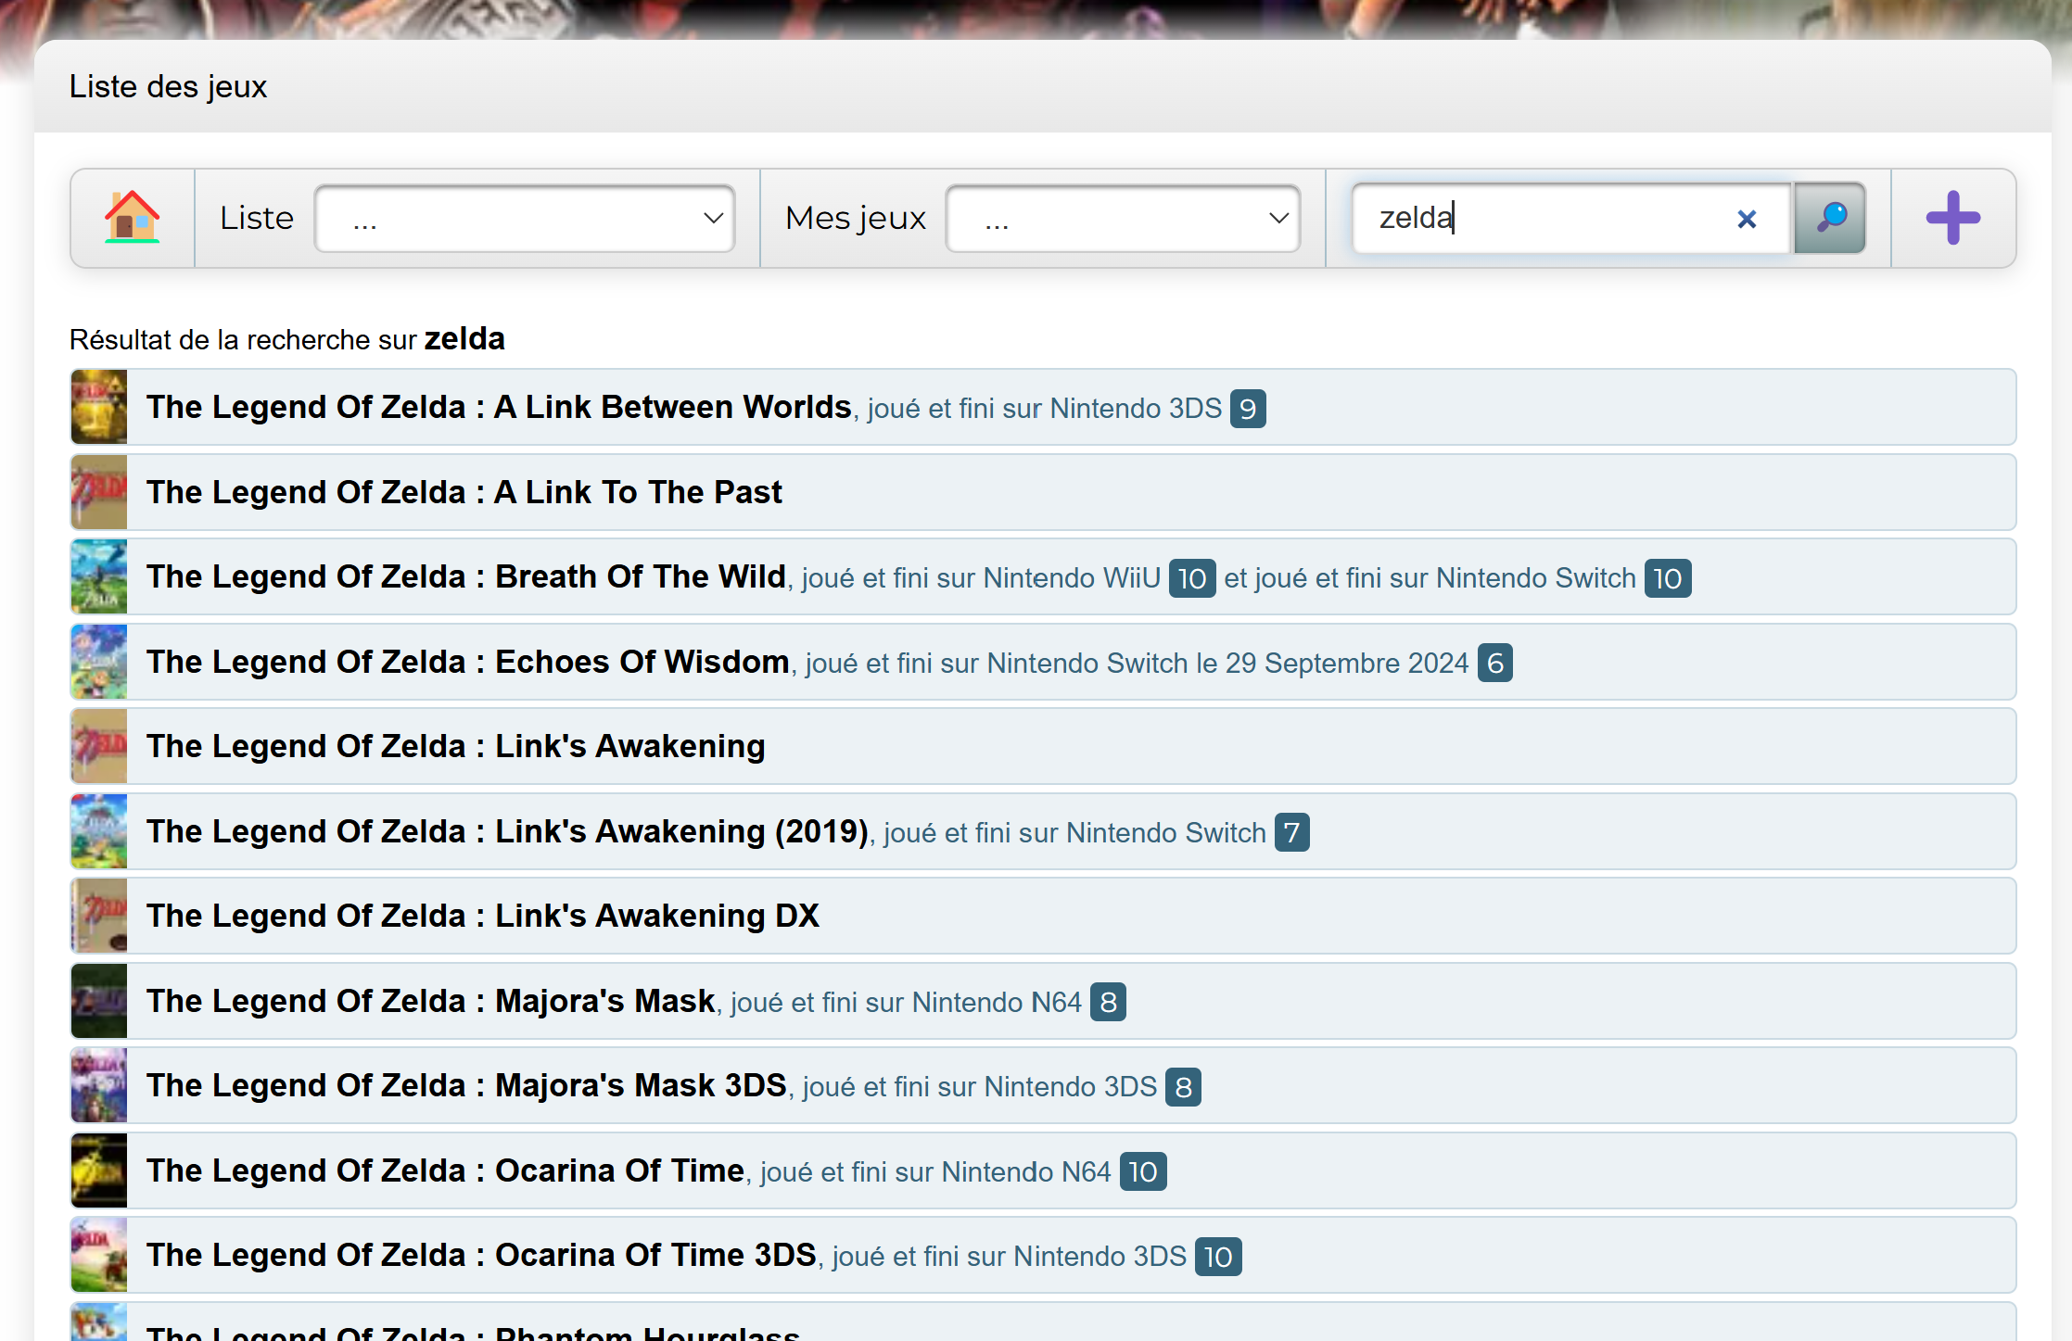Click score badge 7 on Link's Awakening (2019)

click(1292, 832)
